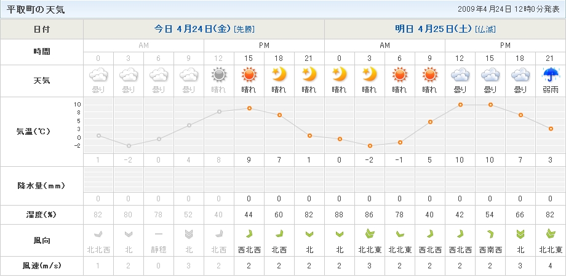
Task: Click the 降水量(mm) row header
Action: [x=42, y=186]
